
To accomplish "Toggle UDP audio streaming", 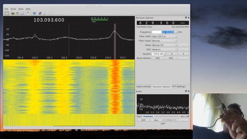I will click(x=143, y=120).
